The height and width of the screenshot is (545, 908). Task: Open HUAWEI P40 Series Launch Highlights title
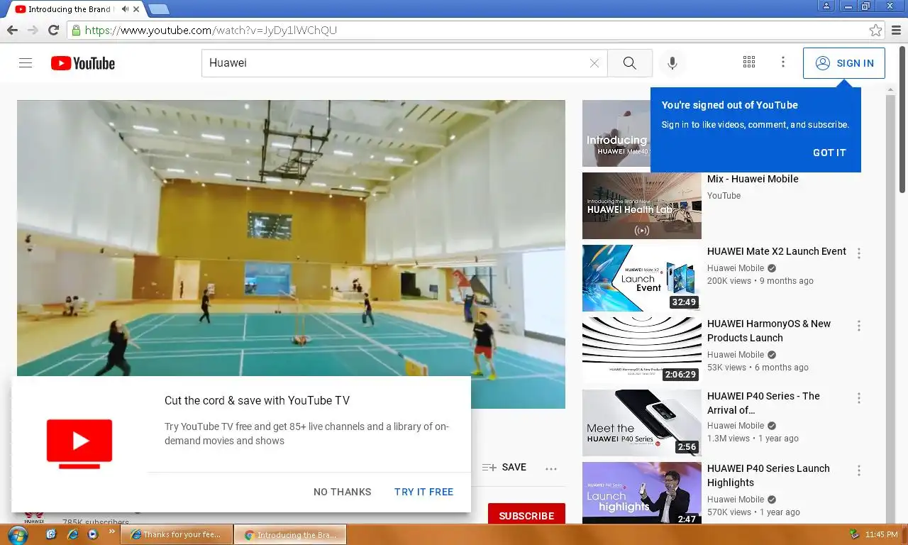pos(768,475)
